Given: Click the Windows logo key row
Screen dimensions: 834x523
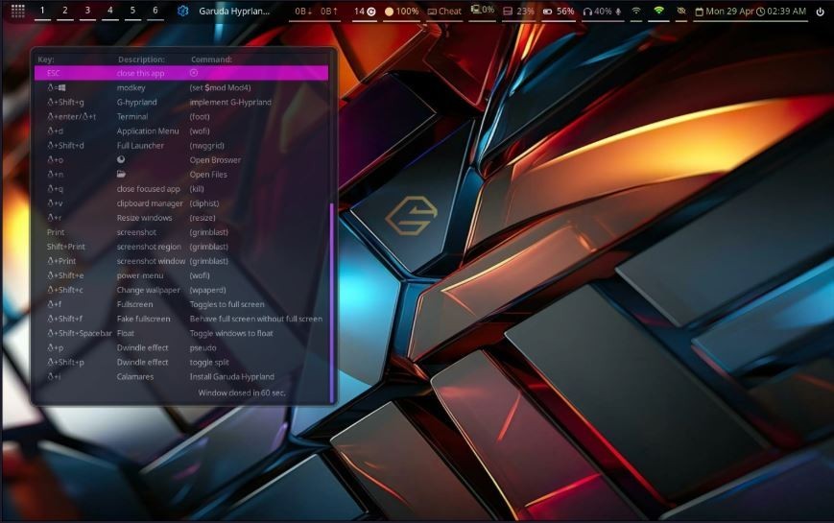Looking at the screenshot, I should pyautogui.click(x=181, y=87).
